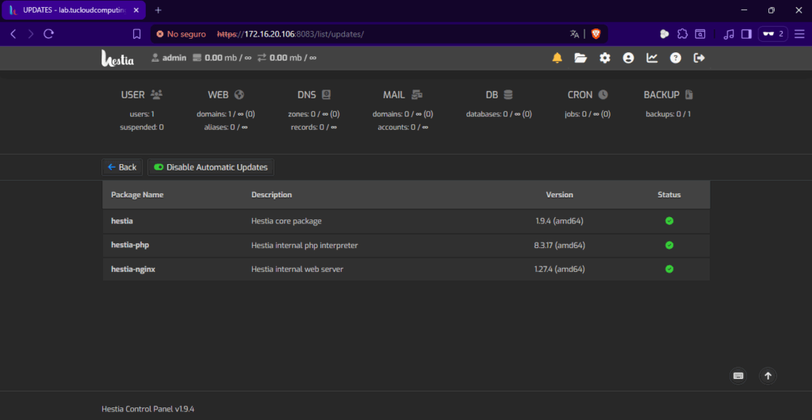Click the 'databases: 0 / ∞ (0)' text

[x=499, y=114]
